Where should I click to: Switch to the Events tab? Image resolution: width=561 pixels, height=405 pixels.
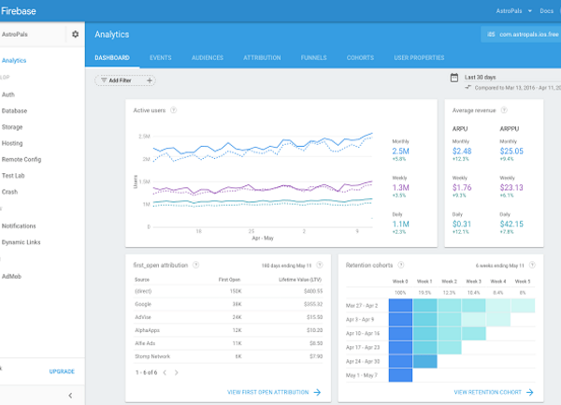coord(160,57)
